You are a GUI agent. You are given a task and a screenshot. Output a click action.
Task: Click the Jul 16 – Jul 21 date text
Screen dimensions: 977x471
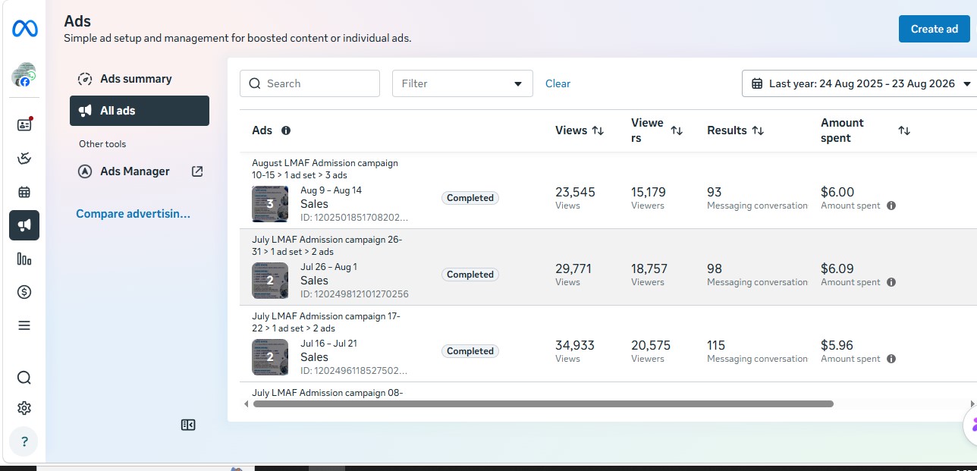pos(328,344)
